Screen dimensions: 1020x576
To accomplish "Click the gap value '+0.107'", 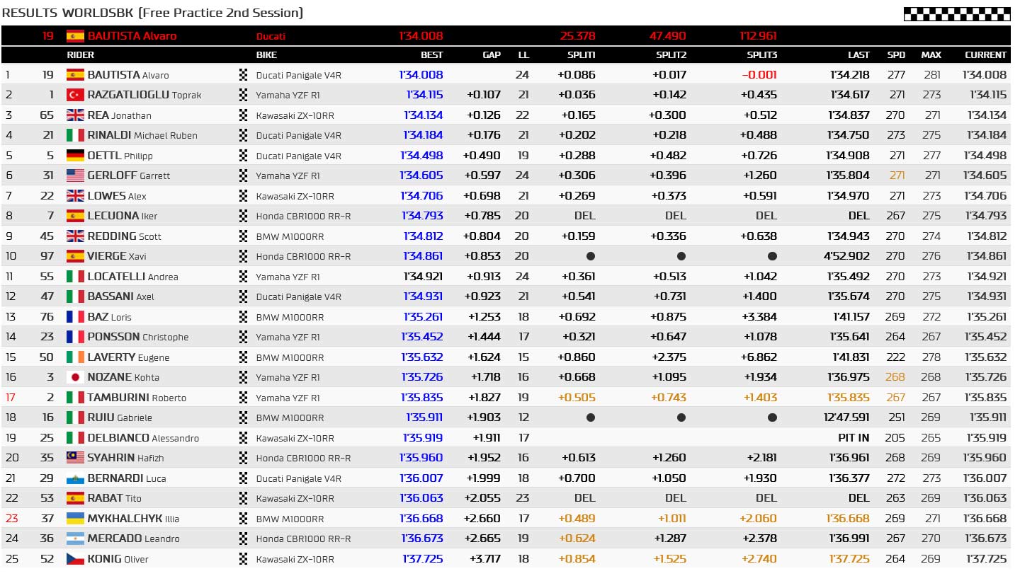I will click(x=484, y=95).
